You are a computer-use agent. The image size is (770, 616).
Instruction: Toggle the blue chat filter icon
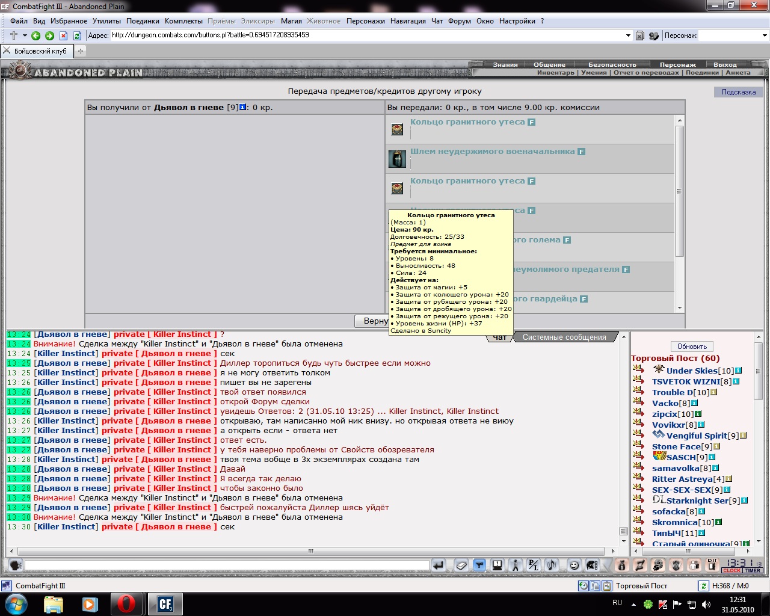(479, 565)
